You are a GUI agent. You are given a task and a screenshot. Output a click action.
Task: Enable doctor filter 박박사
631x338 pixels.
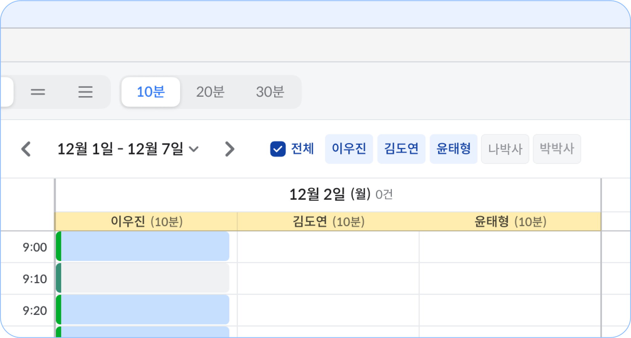[x=557, y=149]
